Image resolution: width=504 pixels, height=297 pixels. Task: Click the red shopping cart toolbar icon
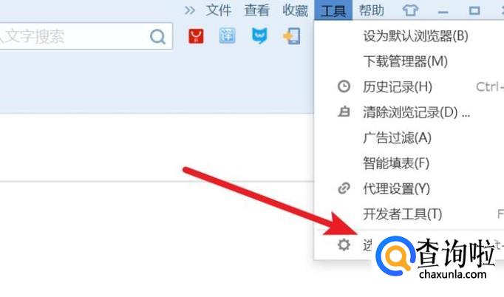tap(196, 36)
